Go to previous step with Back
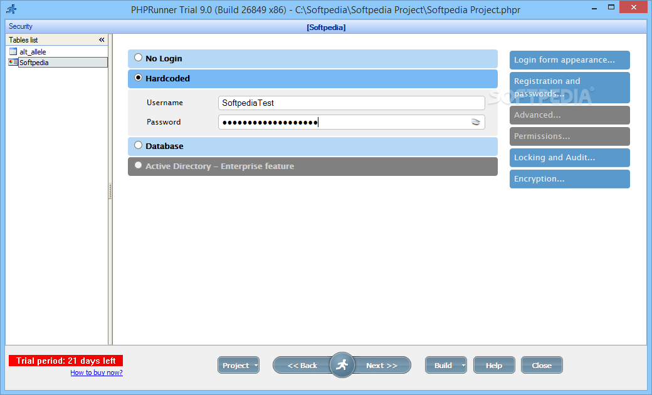The height and width of the screenshot is (395, 652). tap(302, 366)
